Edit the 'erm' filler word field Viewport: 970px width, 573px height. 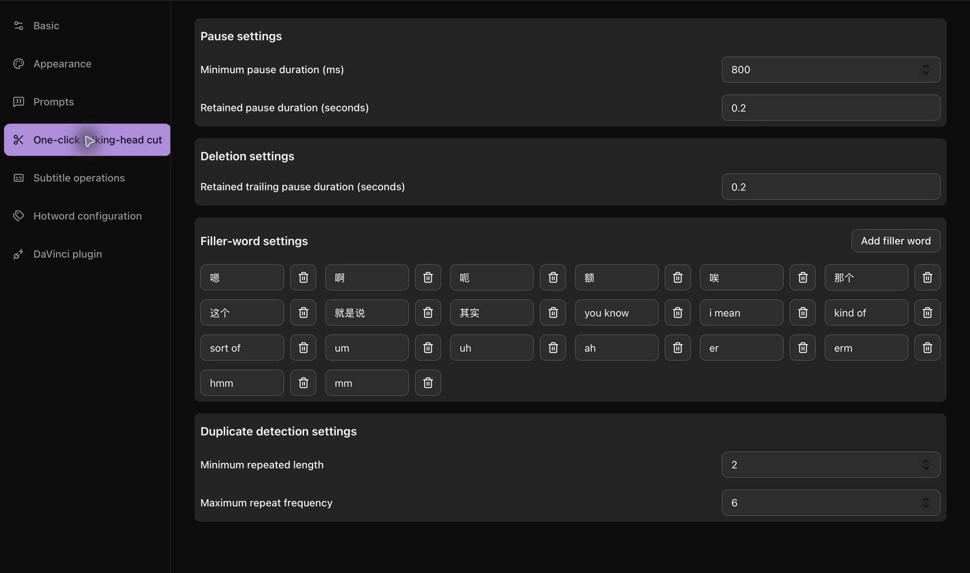pos(866,347)
